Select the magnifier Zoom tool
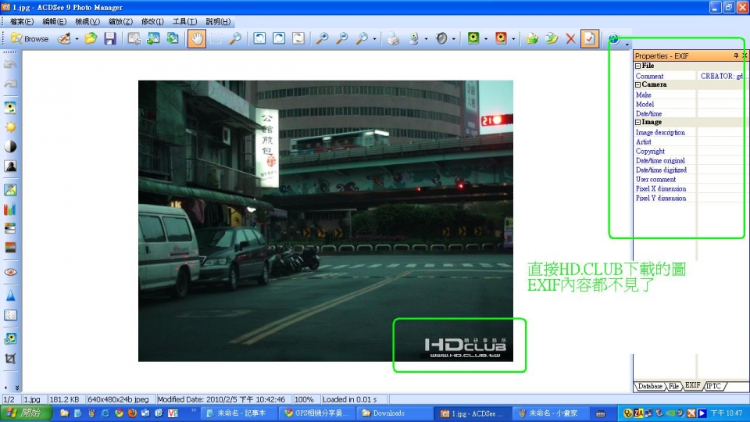 [x=235, y=39]
